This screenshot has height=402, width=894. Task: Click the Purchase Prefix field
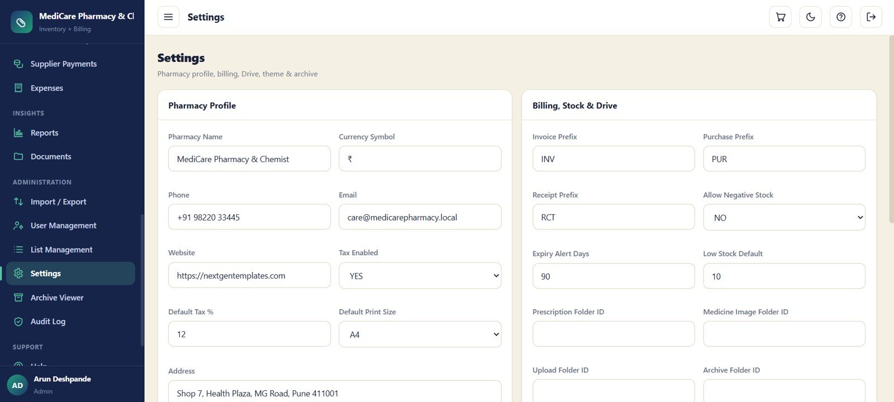tap(784, 159)
